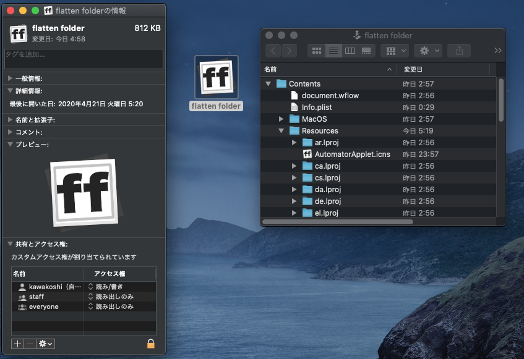Viewport: 524px width, 359px height.
Task: Click the proxy icon in Finder title bar
Action: click(x=357, y=35)
